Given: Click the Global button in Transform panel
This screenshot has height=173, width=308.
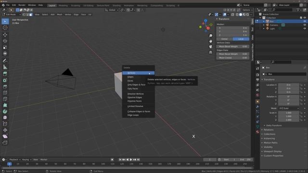Looking at the screenshot, I should [225, 39].
